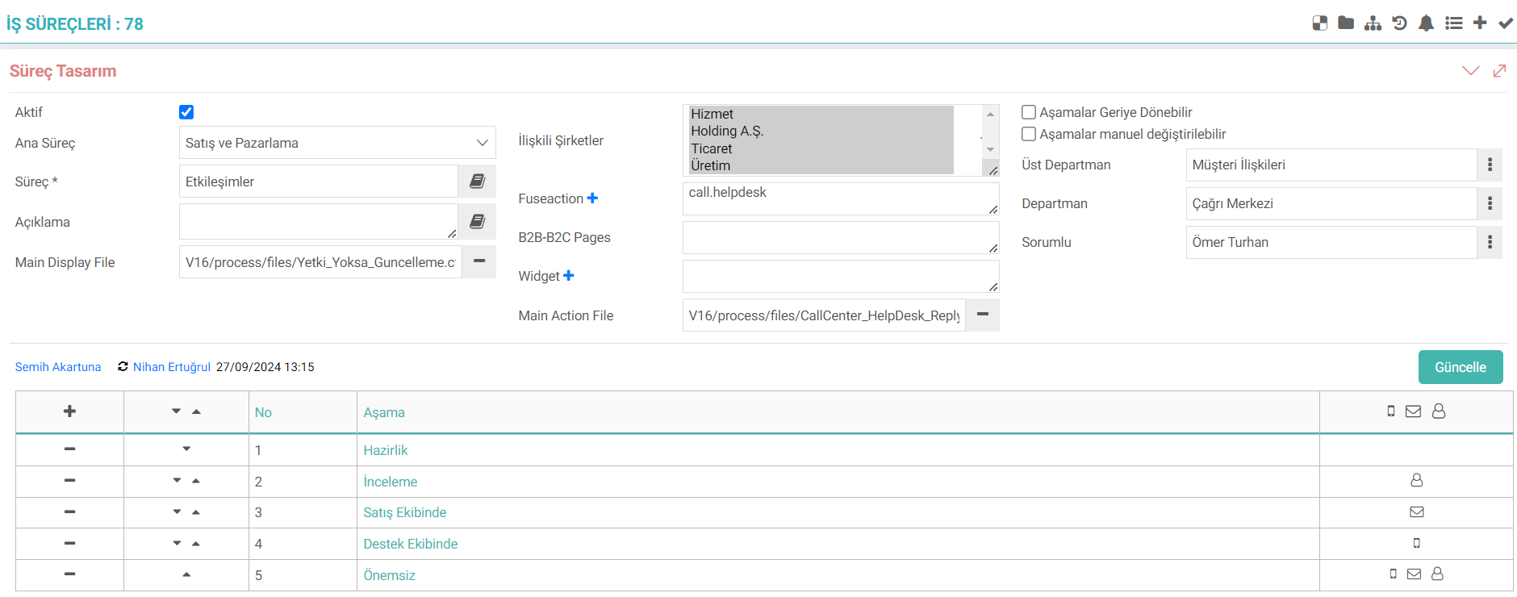This screenshot has width=1517, height=597.
Task: Click the Aşama column header
Action: pyautogui.click(x=384, y=412)
